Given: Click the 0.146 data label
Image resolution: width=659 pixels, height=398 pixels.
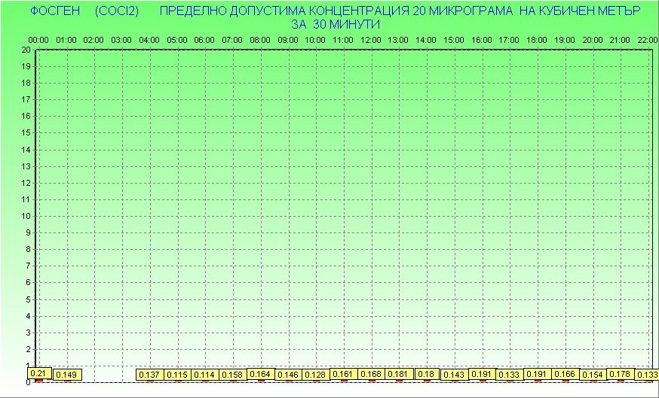Looking at the screenshot, I should (288, 375).
